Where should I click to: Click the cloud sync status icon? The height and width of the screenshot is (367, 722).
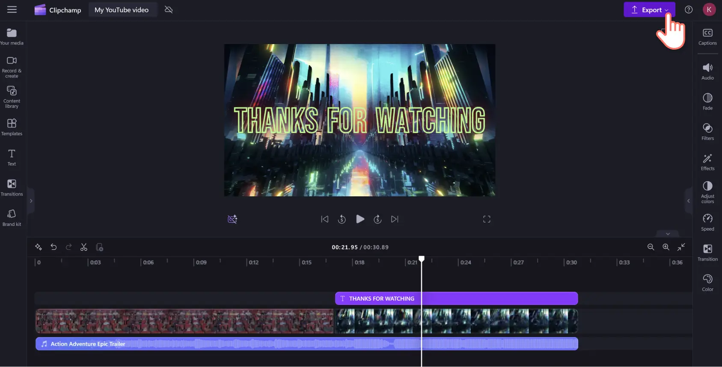point(169,10)
